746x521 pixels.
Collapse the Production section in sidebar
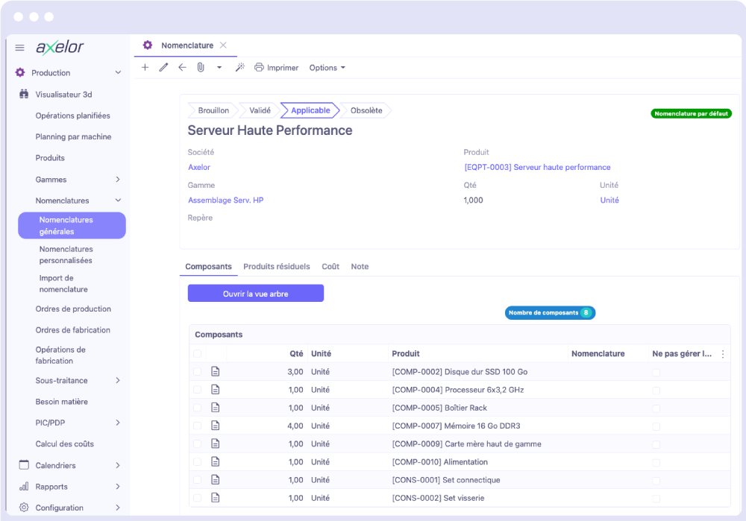[x=118, y=73]
